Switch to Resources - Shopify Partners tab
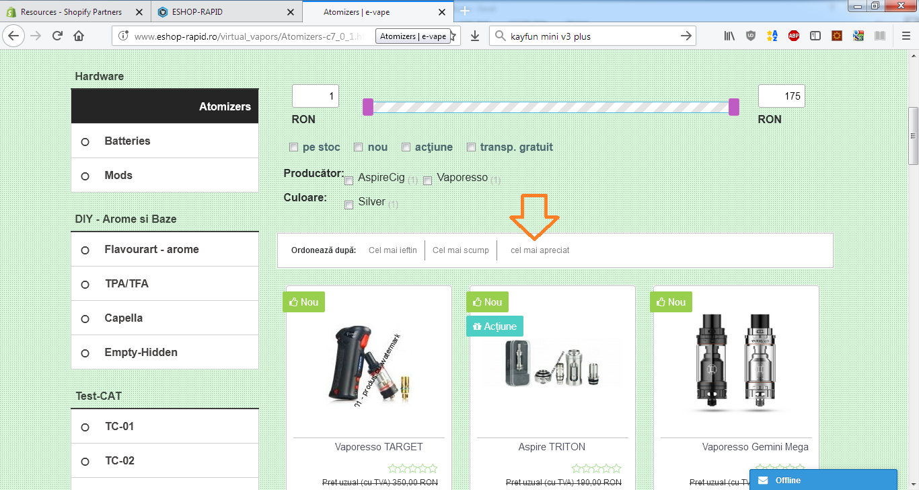The image size is (919, 490). tap(71, 12)
